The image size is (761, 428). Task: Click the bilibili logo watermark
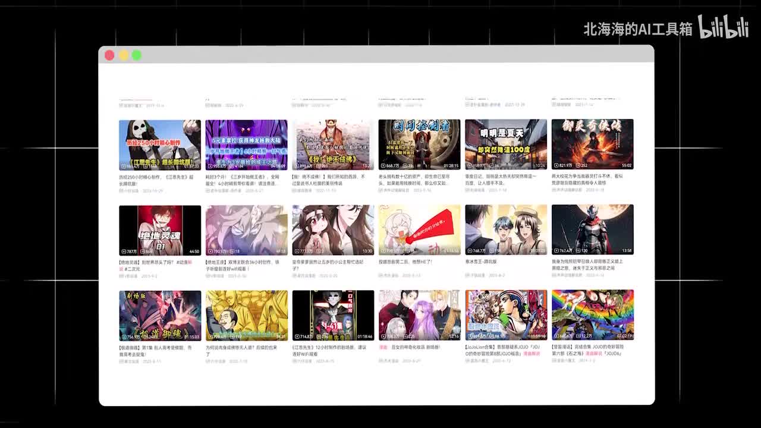click(723, 27)
